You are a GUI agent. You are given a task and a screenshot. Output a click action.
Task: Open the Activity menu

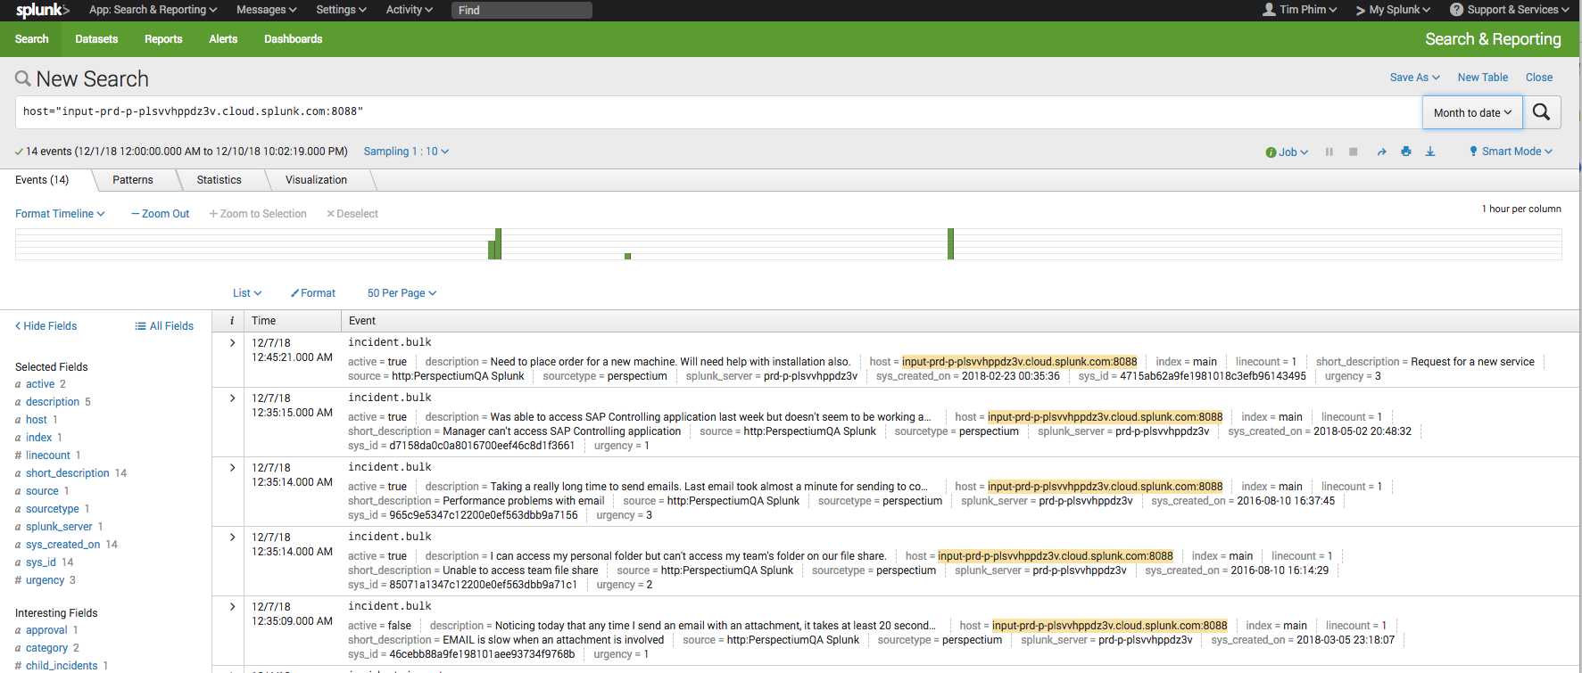409,10
